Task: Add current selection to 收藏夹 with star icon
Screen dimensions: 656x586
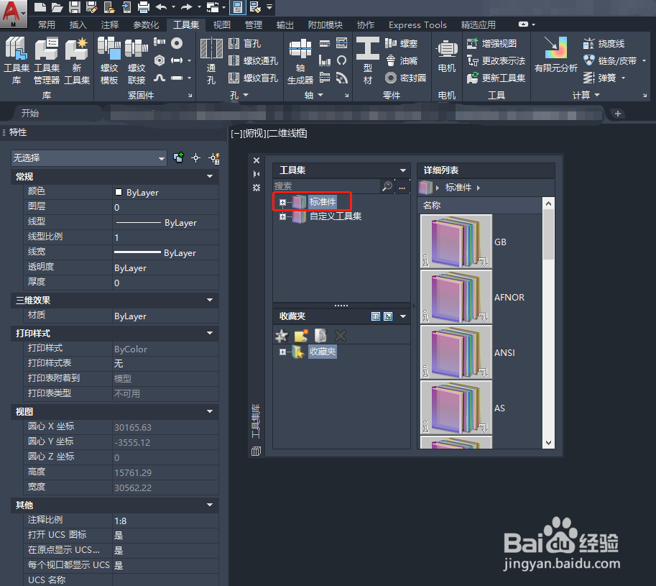Action: [x=282, y=336]
